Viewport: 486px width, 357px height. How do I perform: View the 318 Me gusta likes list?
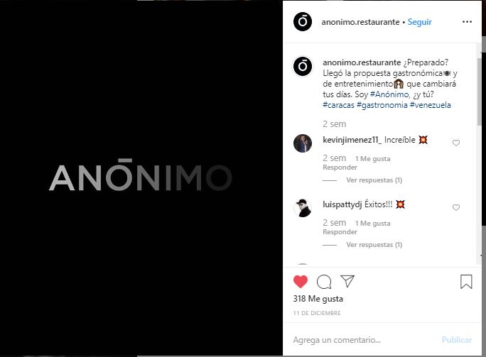pyautogui.click(x=318, y=299)
